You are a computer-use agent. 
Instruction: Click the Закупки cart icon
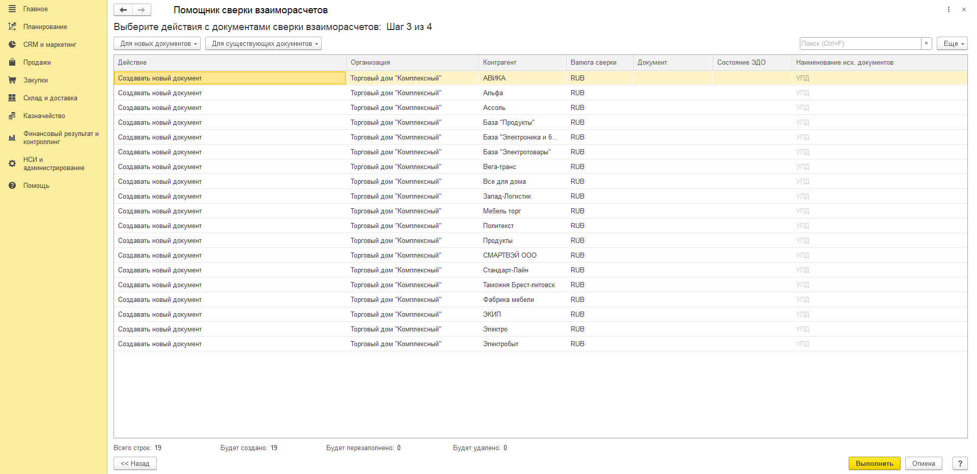tap(12, 80)
